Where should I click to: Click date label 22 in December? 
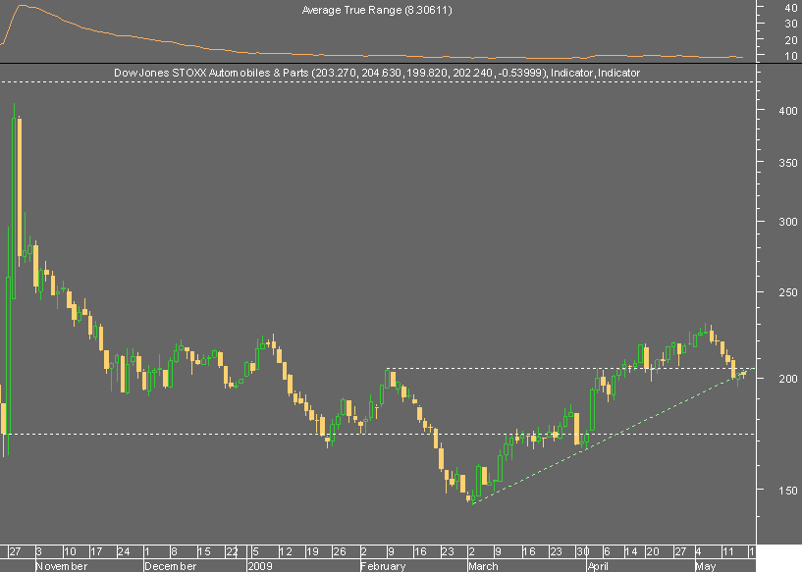[232, 552]
